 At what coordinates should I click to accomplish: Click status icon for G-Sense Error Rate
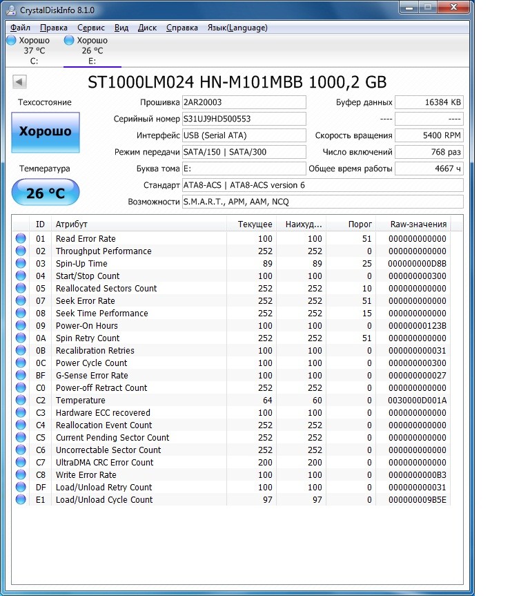(21, 375)
